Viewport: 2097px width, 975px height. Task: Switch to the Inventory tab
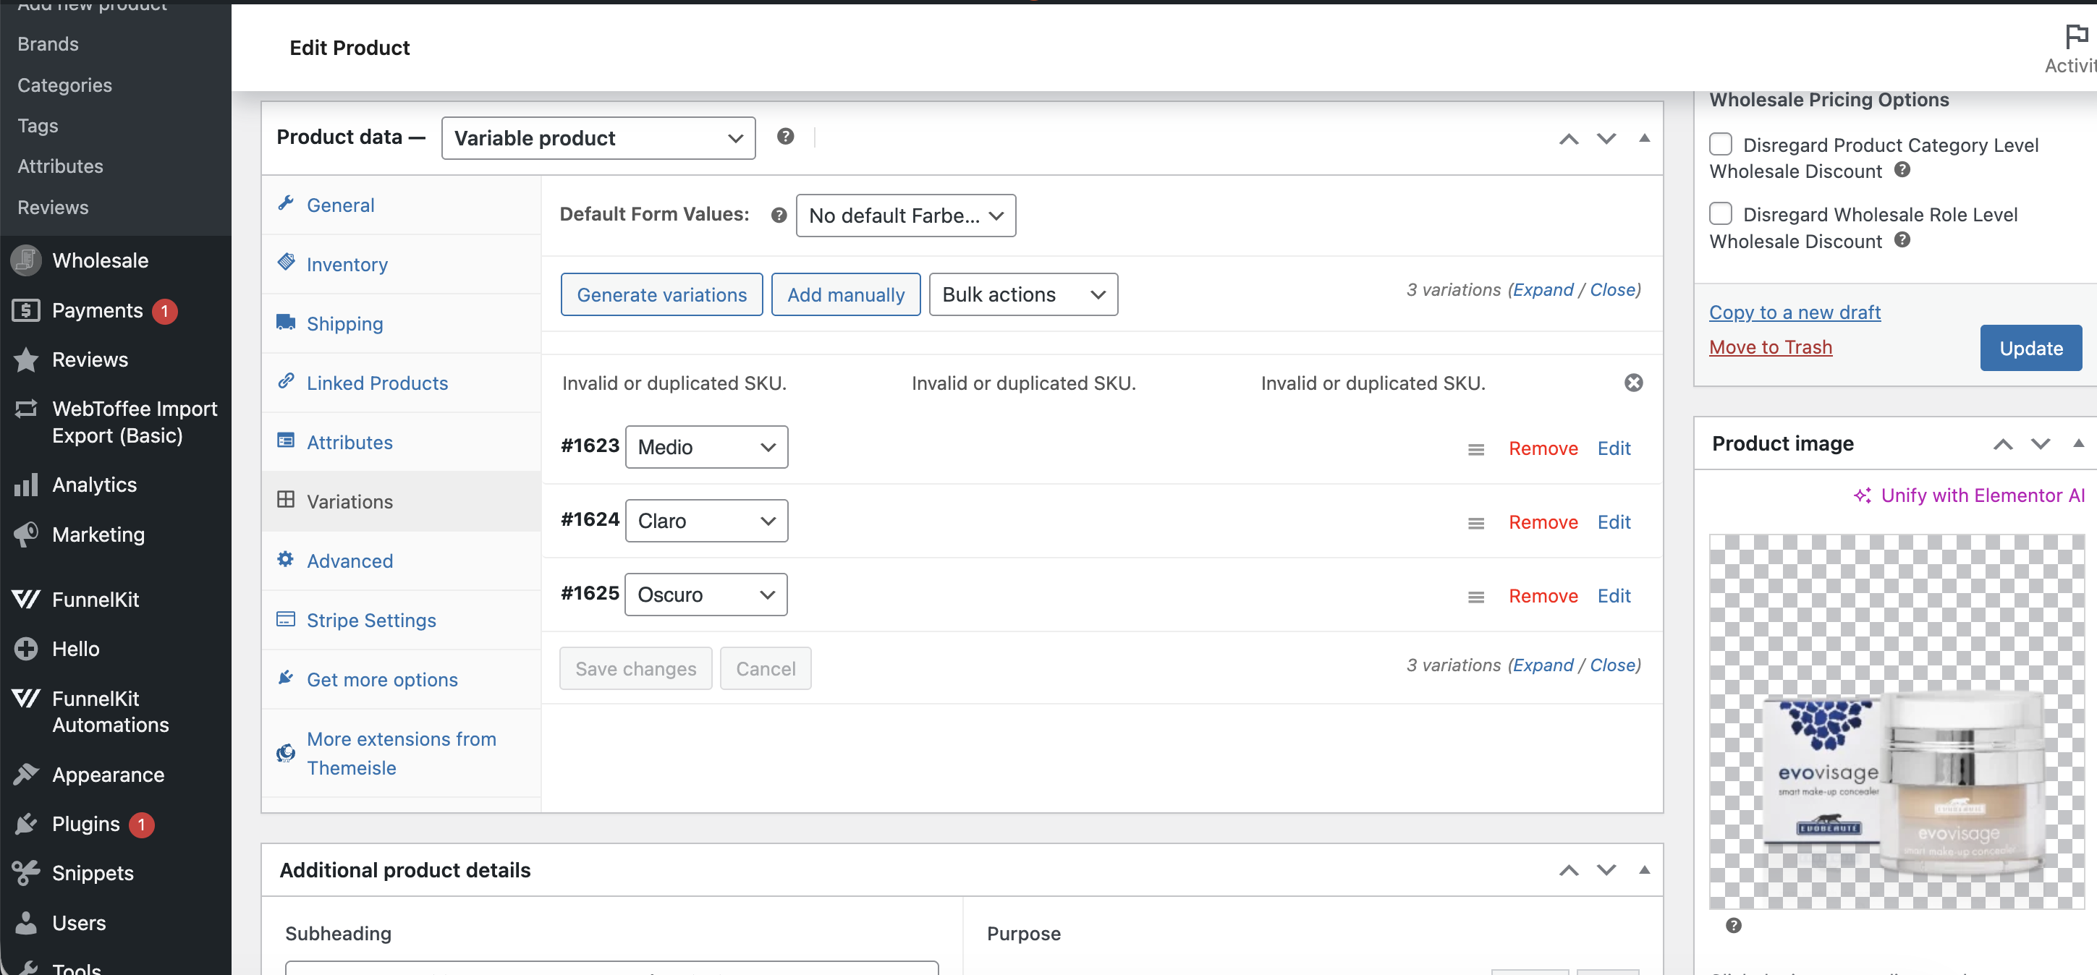[347, 265]
